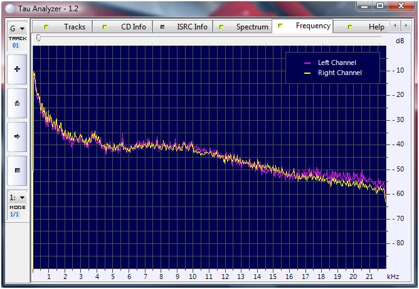This screenshot has height=289, width=419.
Task: Switch to the Tracks tab
Action: pyautogui.click(x=74, y=27)
